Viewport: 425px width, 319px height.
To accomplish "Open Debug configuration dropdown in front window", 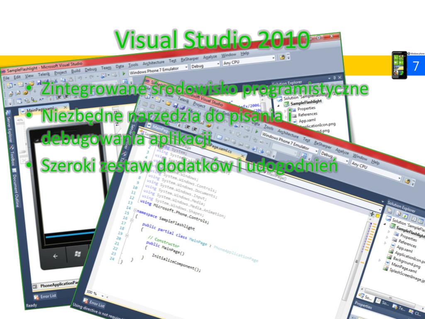I will point(334,157).
